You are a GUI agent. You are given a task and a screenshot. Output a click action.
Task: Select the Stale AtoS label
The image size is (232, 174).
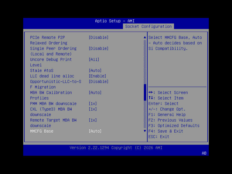click(x=42, y=70)
